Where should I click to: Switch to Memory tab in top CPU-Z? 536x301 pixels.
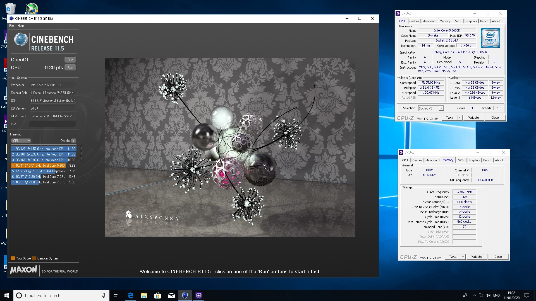point(445,21)
